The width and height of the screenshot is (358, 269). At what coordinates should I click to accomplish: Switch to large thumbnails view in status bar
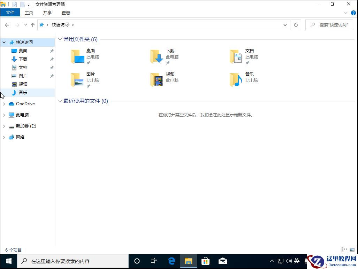(352, 249)
